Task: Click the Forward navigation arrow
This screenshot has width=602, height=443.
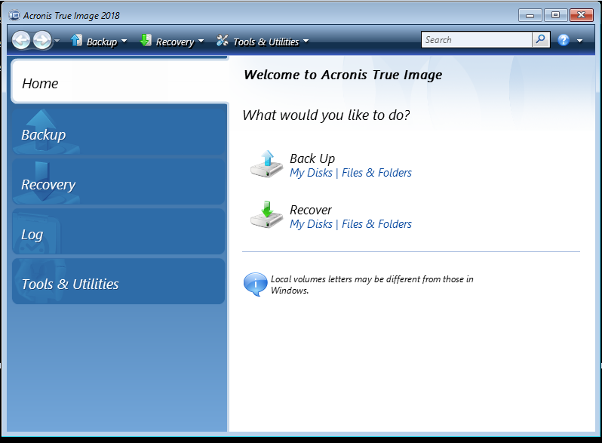Action: [42, 41]
